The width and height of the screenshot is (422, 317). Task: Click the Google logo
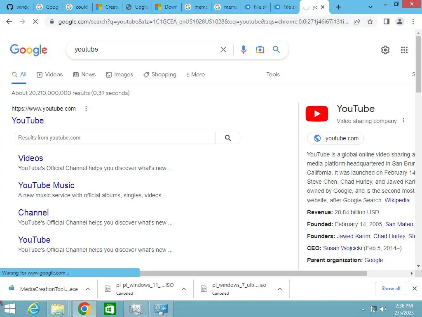point(28,50)
